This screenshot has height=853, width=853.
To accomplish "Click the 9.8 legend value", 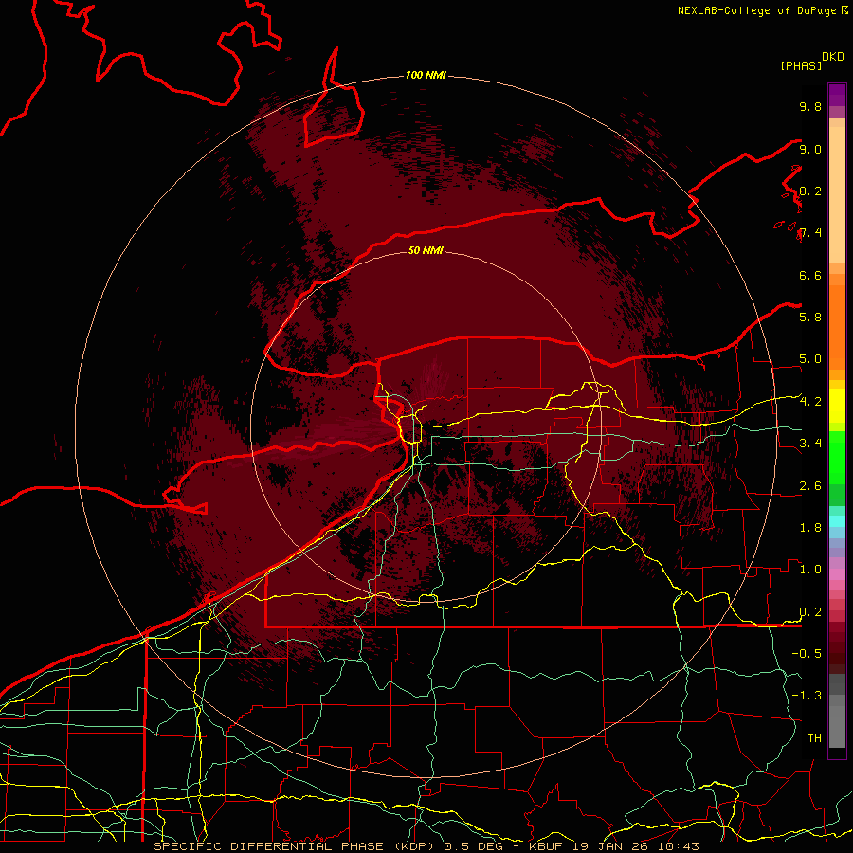I will [x=810, y=106].
